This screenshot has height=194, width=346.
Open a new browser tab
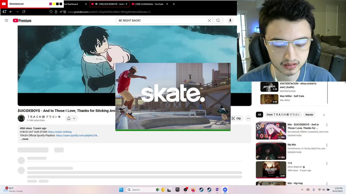174,4
